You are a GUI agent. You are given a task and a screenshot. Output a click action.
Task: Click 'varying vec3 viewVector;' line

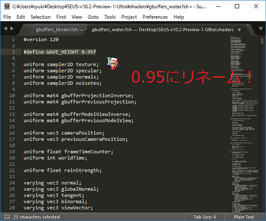58,208
